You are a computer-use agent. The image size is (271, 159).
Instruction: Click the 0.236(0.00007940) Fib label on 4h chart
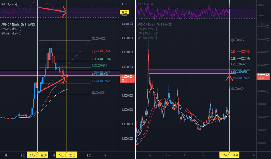[x=240, y=51]
